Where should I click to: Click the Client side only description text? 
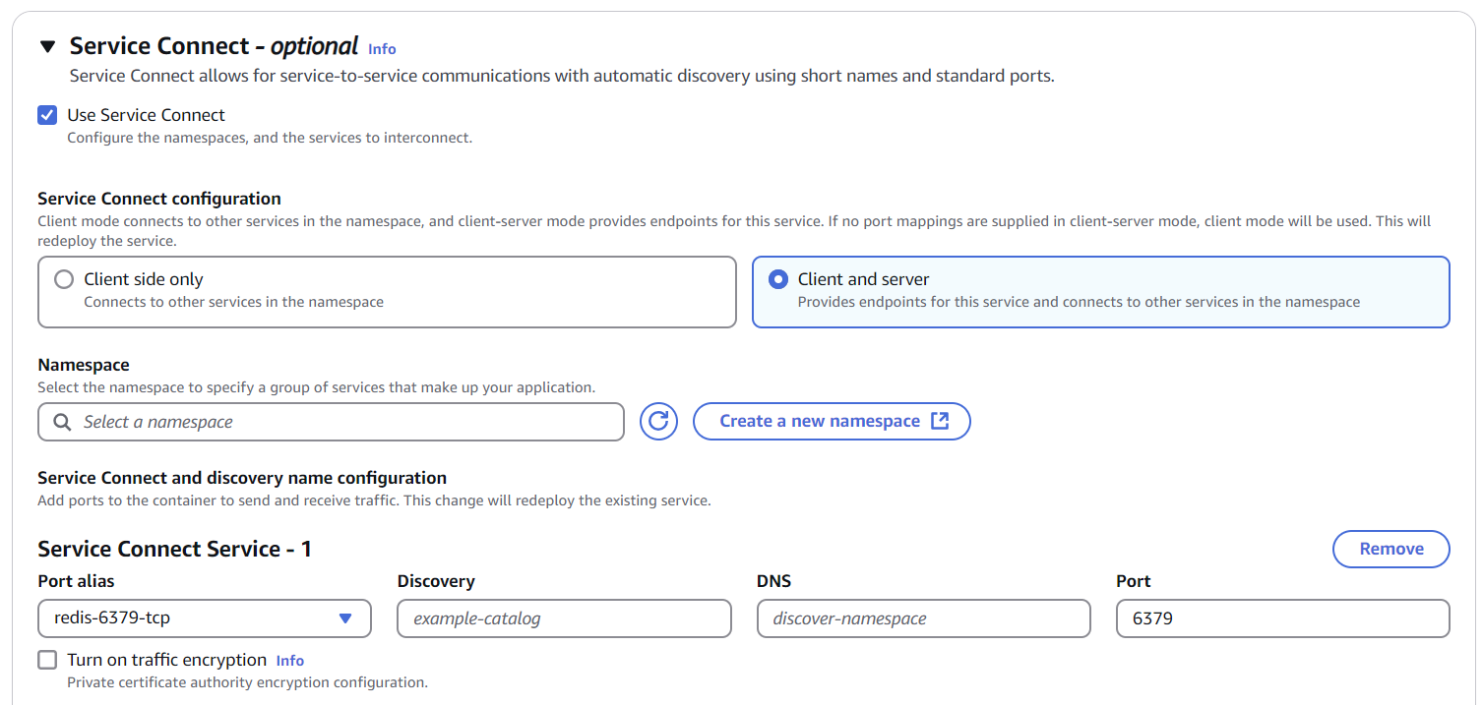coord(234,302)
